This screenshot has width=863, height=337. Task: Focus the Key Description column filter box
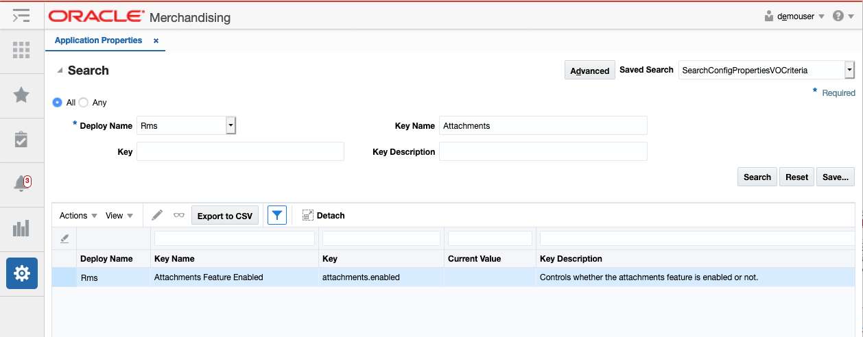[698, 238]
